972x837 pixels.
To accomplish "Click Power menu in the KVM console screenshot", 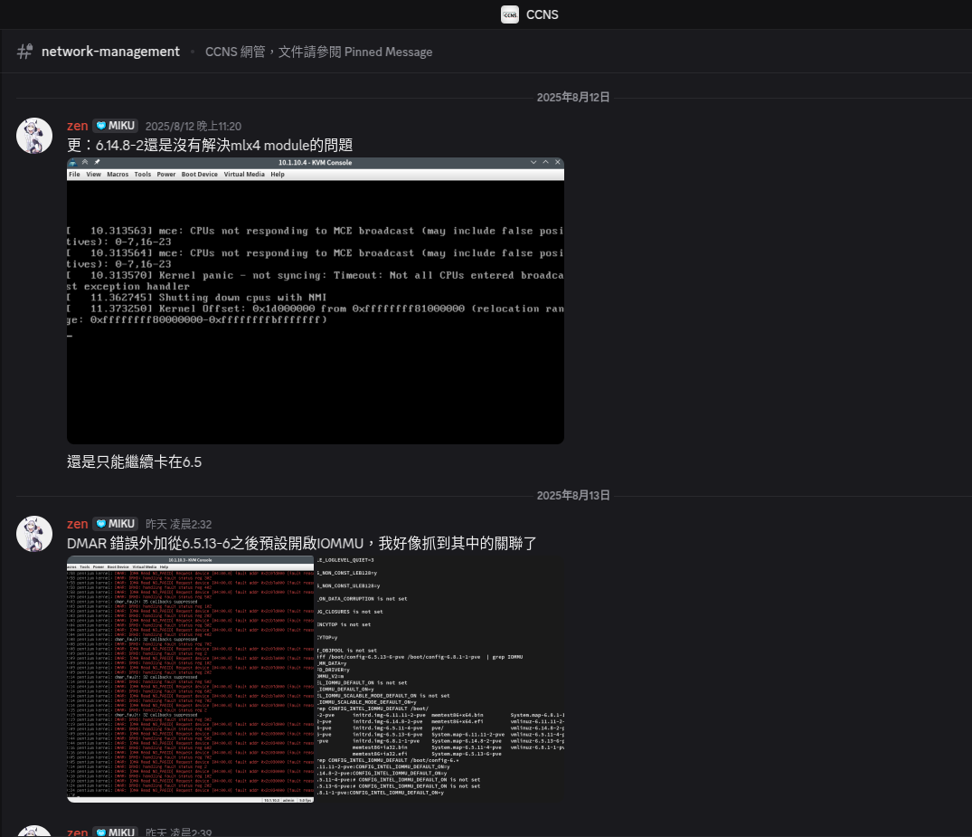I will (x=166, y=175).
